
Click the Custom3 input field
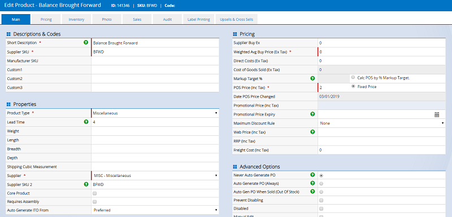[x=155, y=87]
